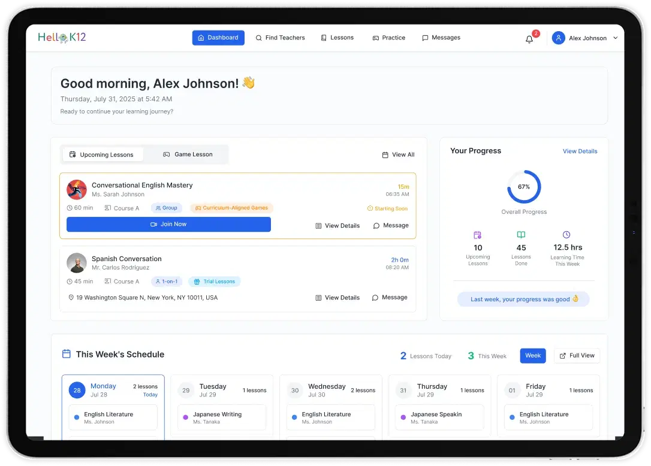Open View Details in Your Progress
The height and width of the screenshot is (466, 651).
coord(580,151)
